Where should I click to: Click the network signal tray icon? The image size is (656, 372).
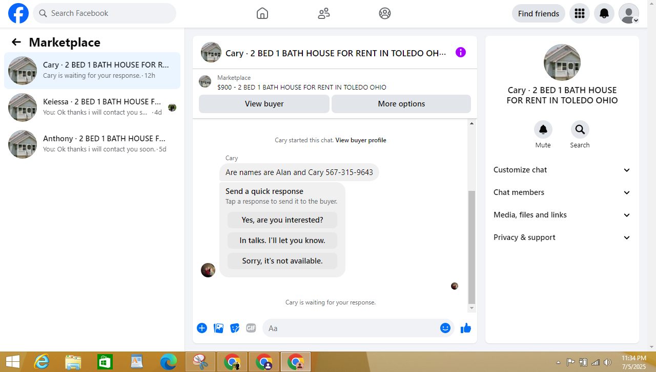[x=596, y=362]
